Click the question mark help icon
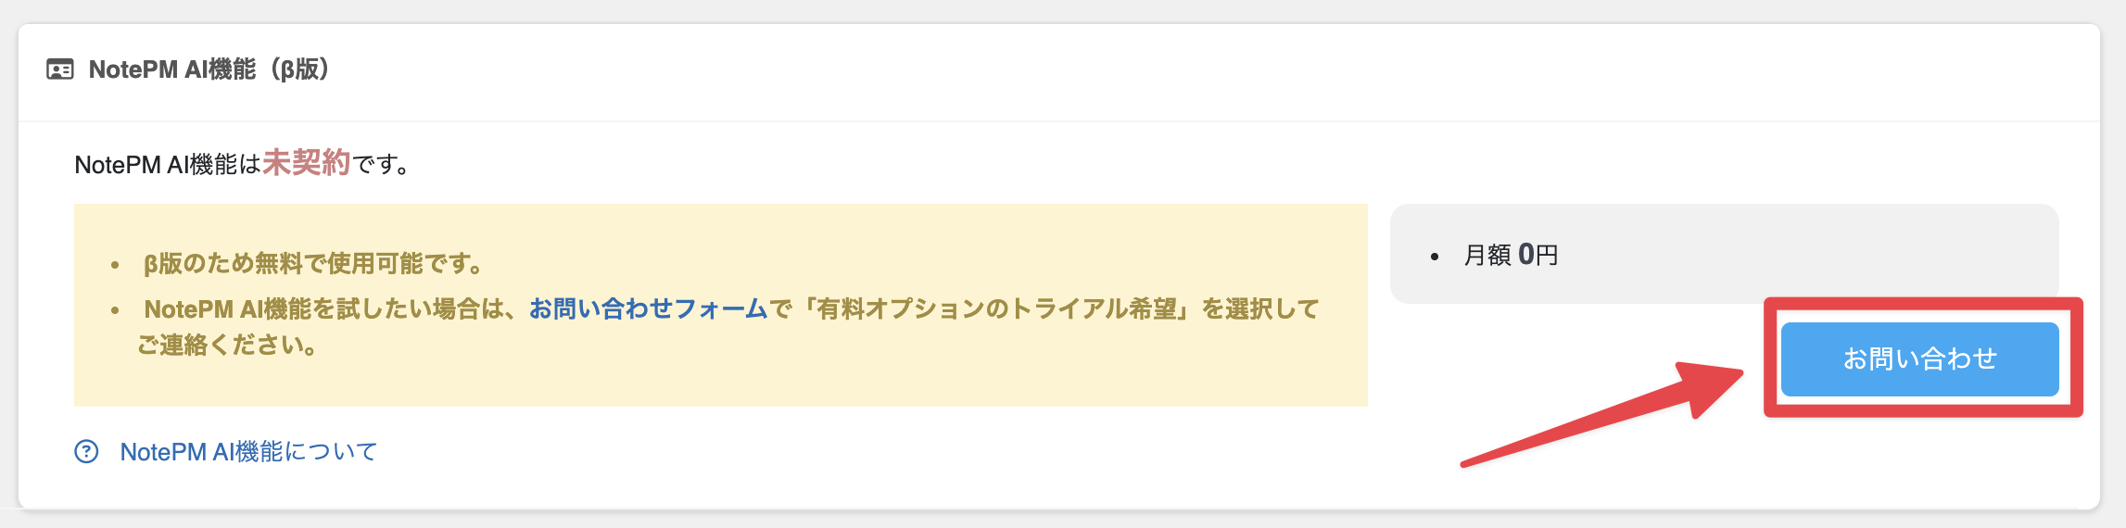The height and width of the screenshot is (528, 2126). click(86, 451)
